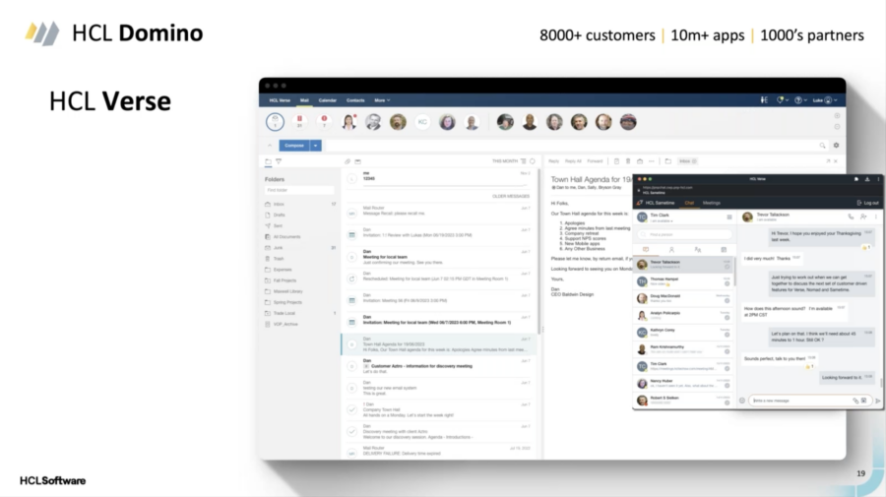Start a phone call with Trevor Tatackson
This screenshot has height=497, width=886.
pos(851,217)
